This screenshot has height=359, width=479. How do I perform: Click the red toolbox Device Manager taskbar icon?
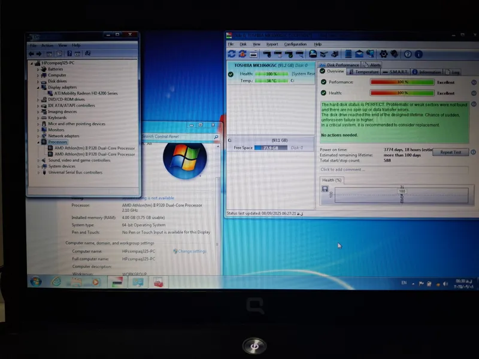tap(158, 282)
